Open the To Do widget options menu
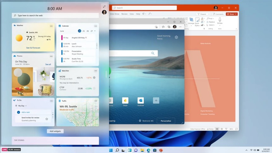The width and height of the screenshot is (272, 153). pos(51,101)
